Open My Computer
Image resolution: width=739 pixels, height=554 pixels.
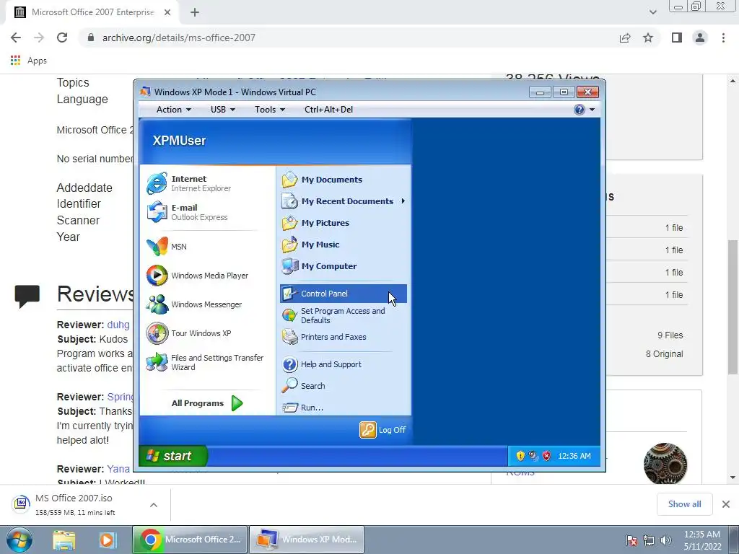click(320, 266)
